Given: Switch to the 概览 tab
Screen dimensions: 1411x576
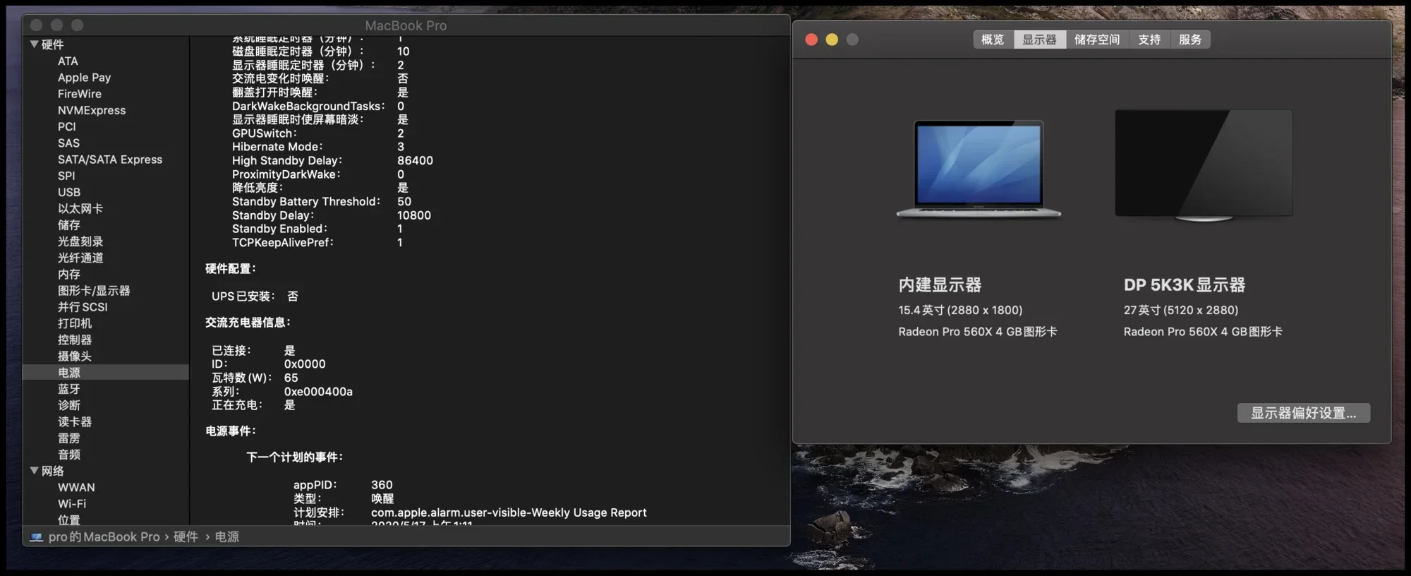Looking at the screenshot, I should click(x=993, y=40).
